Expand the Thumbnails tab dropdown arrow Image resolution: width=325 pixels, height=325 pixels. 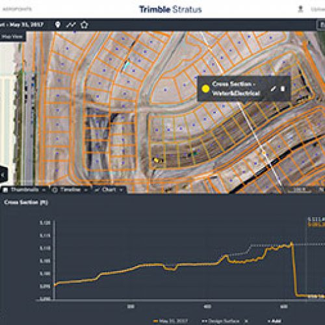[x=44, y=190]
